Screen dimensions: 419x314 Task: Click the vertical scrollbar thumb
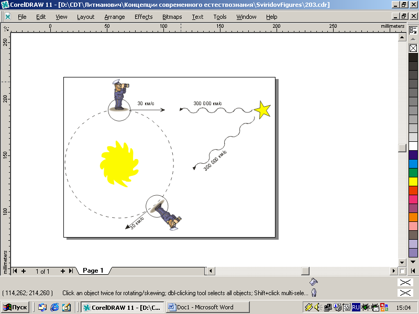tap(402, 148)
